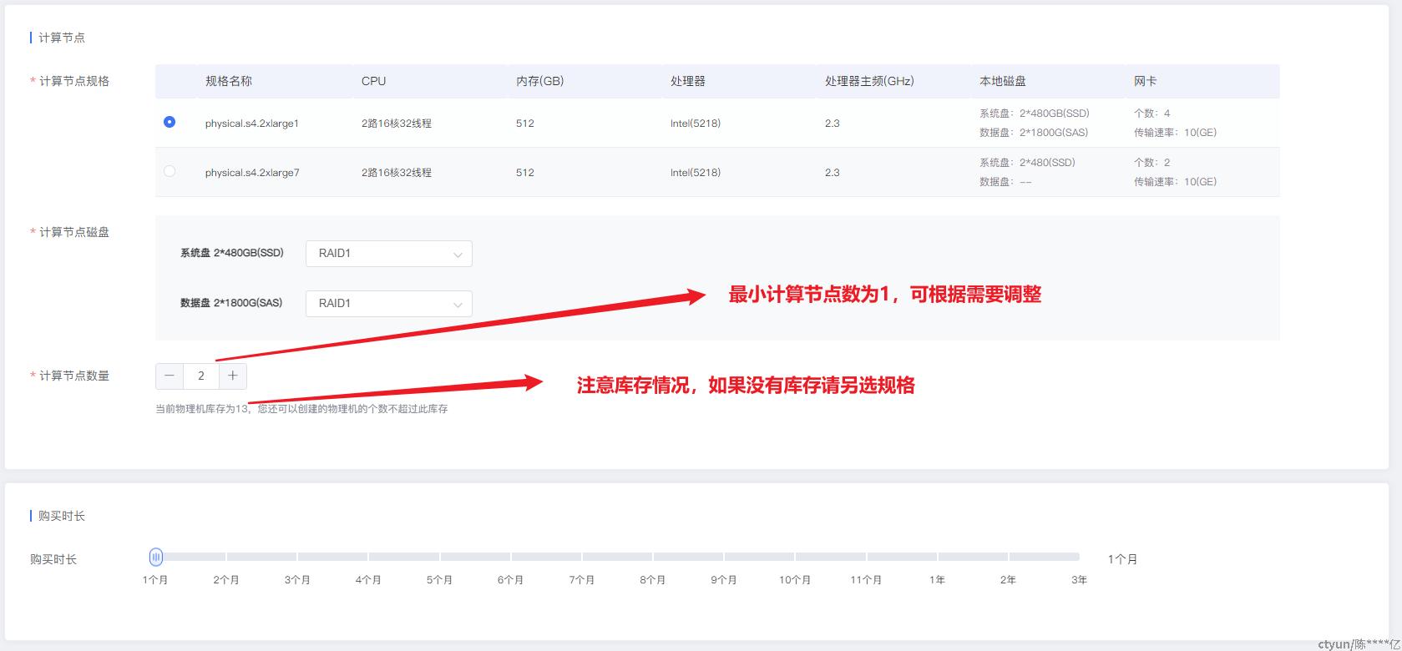
Task: Set purchase duration to 6个月
Action: pyautogui.click(x=510, y=557)
